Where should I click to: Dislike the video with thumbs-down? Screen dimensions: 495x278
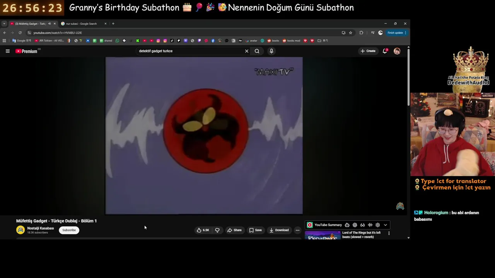click(x=217, y=230)
